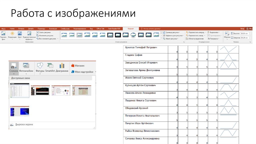Viewport: 256px width, 144px height.
Task: Select the blue presentation window thumbnail
Action: click(x=20, y=111)
